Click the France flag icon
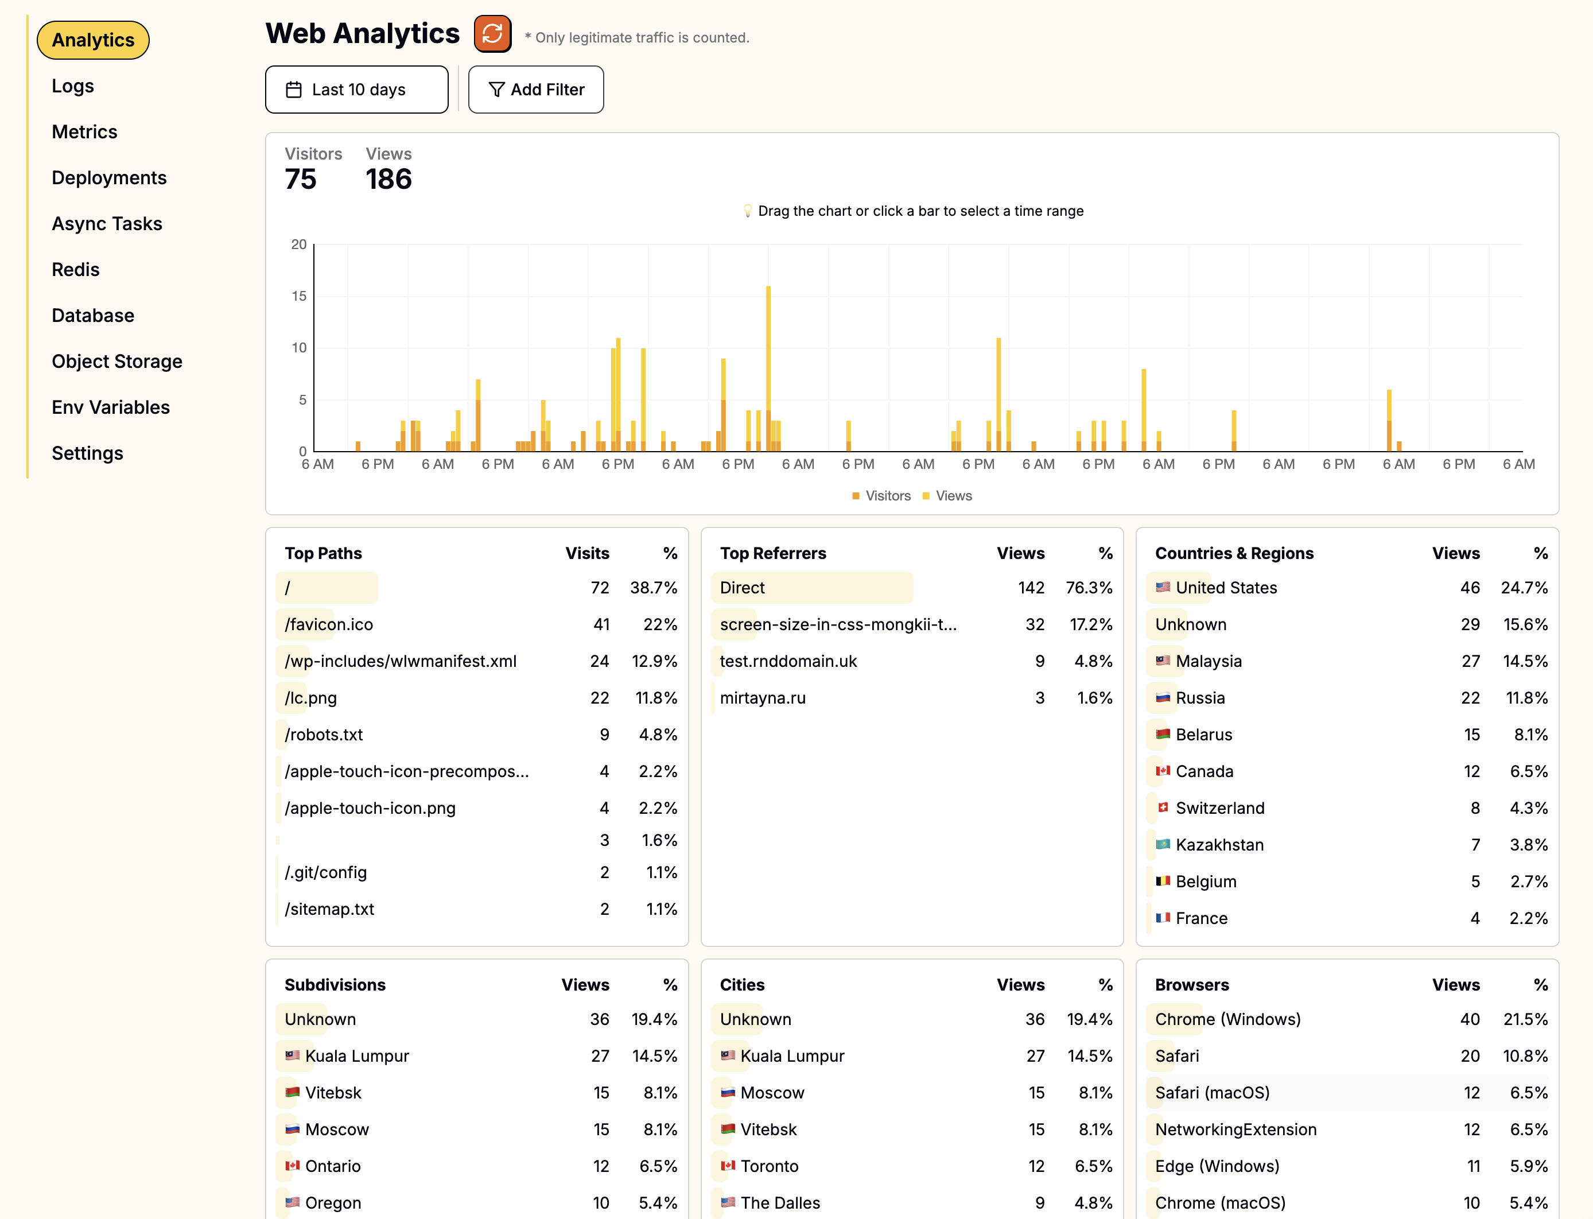 pyautogui.click(x=1163, y=917)
